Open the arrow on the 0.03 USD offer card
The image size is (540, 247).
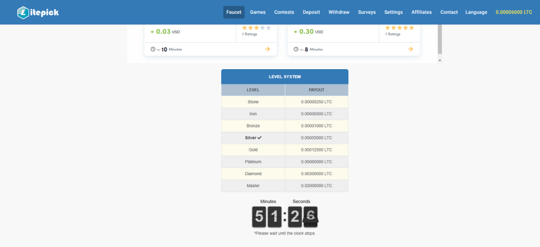pyautogui.click(x=267, y=49)
